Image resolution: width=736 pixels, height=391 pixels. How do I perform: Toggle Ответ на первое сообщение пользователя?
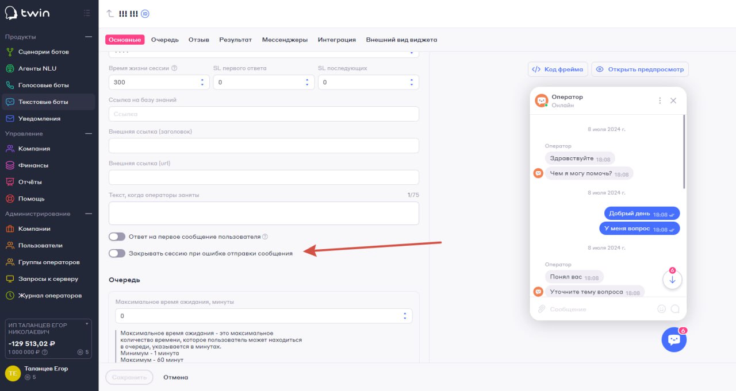point(117,237)
